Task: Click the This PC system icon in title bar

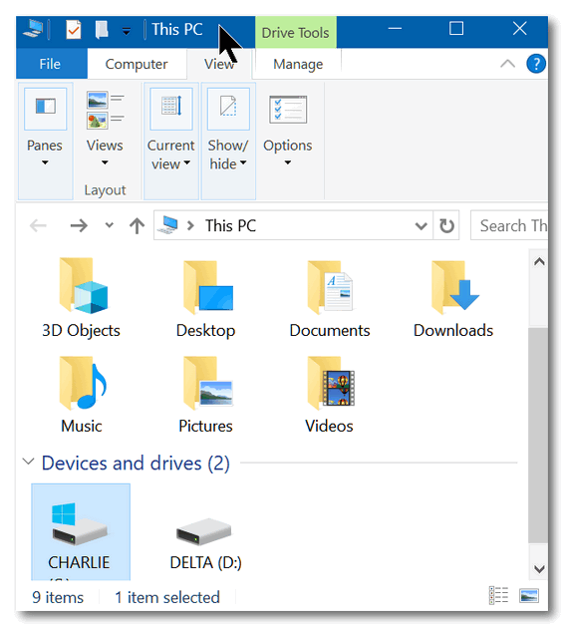Action: pyautogui.click(x=33, y=29)
